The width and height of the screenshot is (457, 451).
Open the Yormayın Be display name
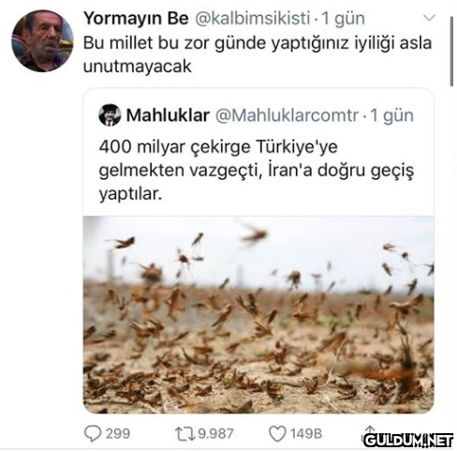click(136, 19)
